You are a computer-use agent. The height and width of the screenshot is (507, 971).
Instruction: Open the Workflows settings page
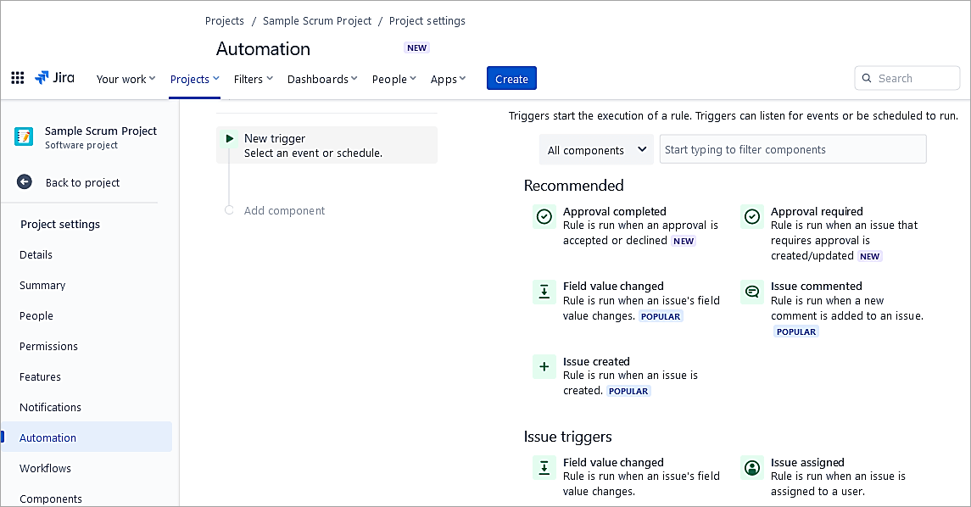point(46,468)
